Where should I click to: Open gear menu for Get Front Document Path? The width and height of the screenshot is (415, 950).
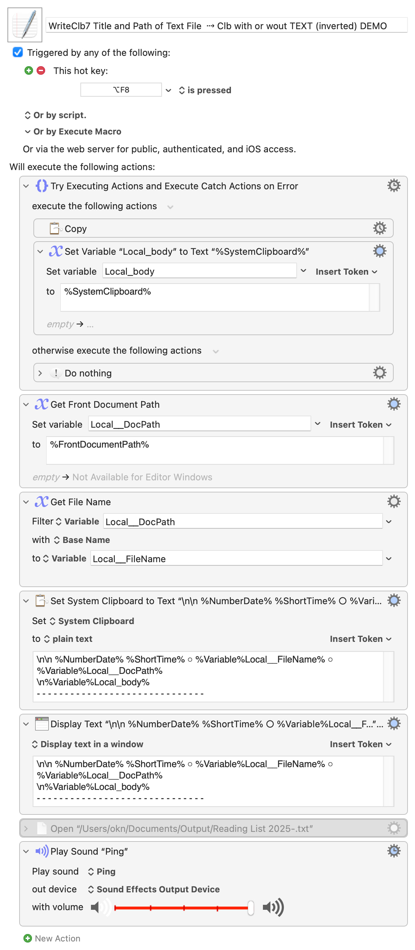point(393,404)
